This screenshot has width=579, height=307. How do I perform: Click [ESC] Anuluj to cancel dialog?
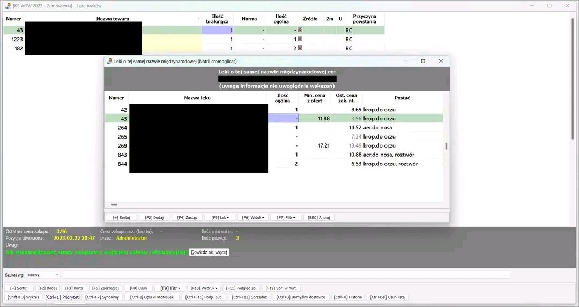pos(318,218)
